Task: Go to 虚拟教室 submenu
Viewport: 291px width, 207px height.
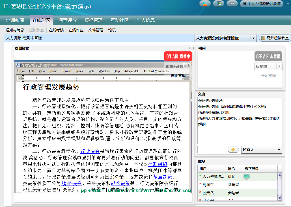Action: click(x=36, y=30)
